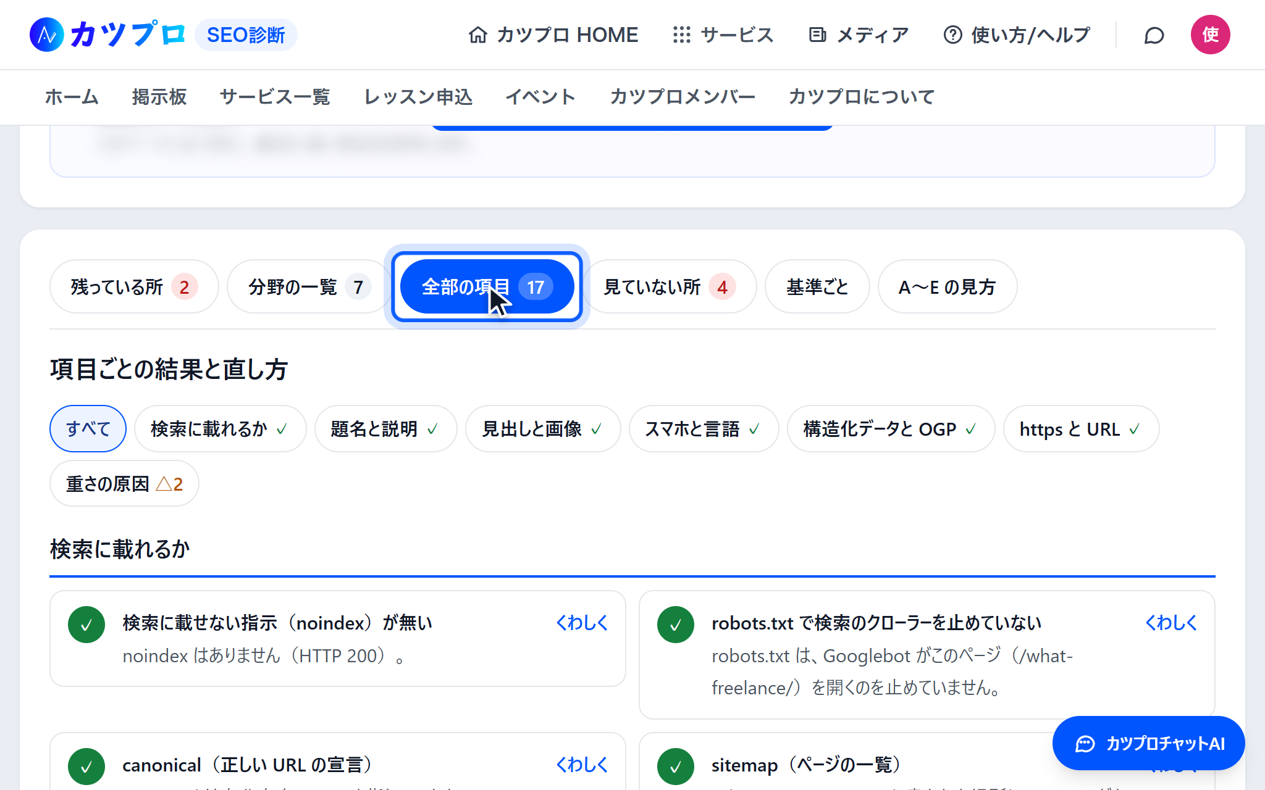Image resolution: width=1265 pixels, height=790 pixels.
Task: Open カツプロ HOME link
Action: [x=553, y=35]
